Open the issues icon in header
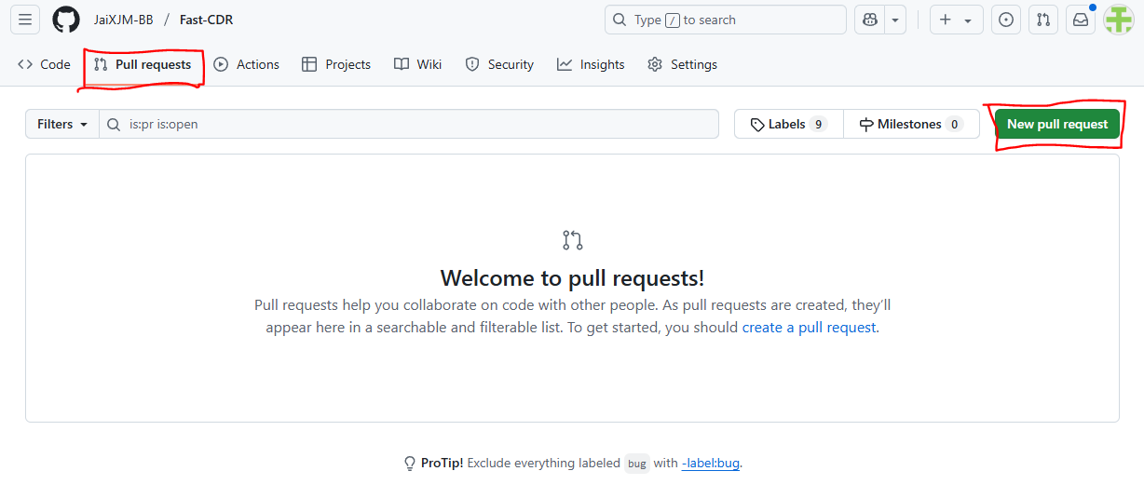This screenshot has height=498, width=1144. (1005, 20)
